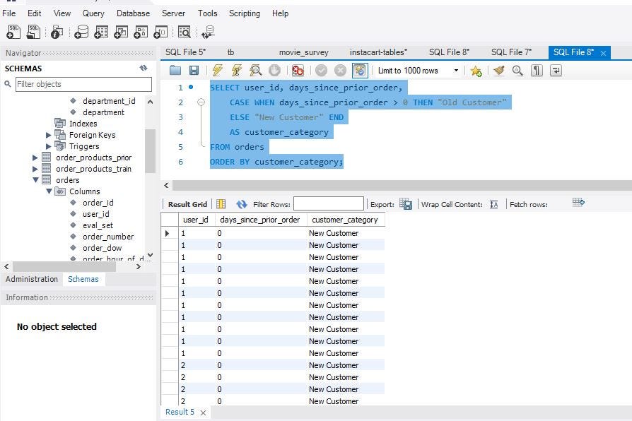This screenshot has width=632, height=421.
Task: Open the Database menu
Action: [x=133, y=13]
